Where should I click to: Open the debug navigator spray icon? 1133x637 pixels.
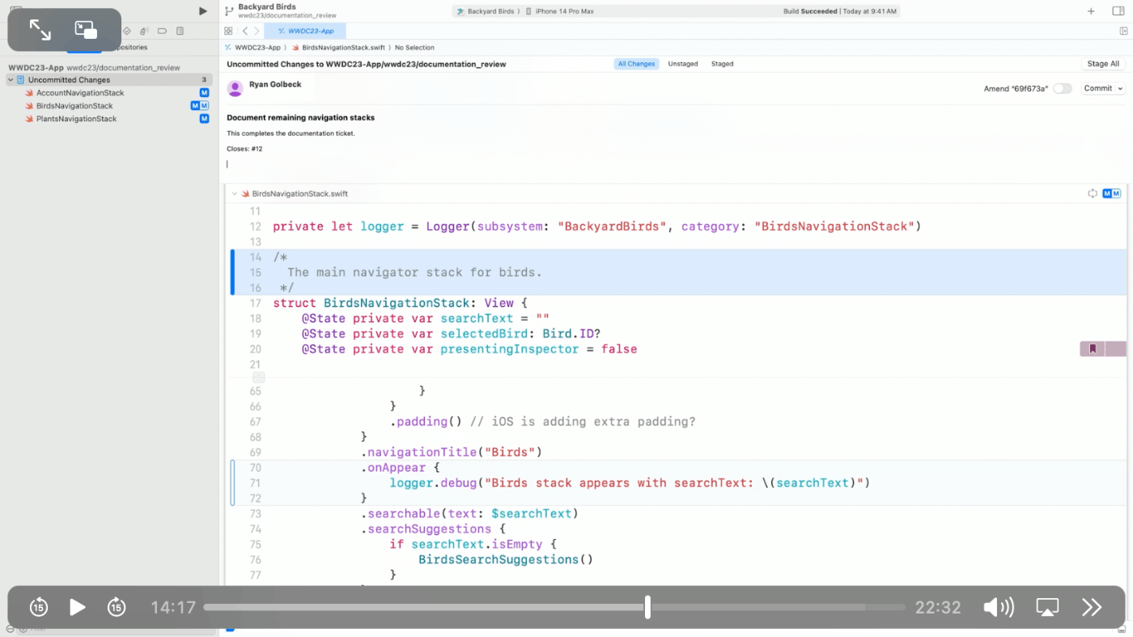click(x=144, y=31)
